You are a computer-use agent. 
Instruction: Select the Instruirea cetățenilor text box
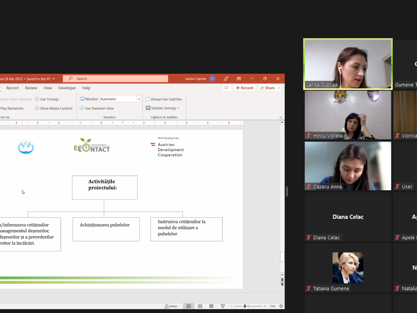[x=186, y=229]
